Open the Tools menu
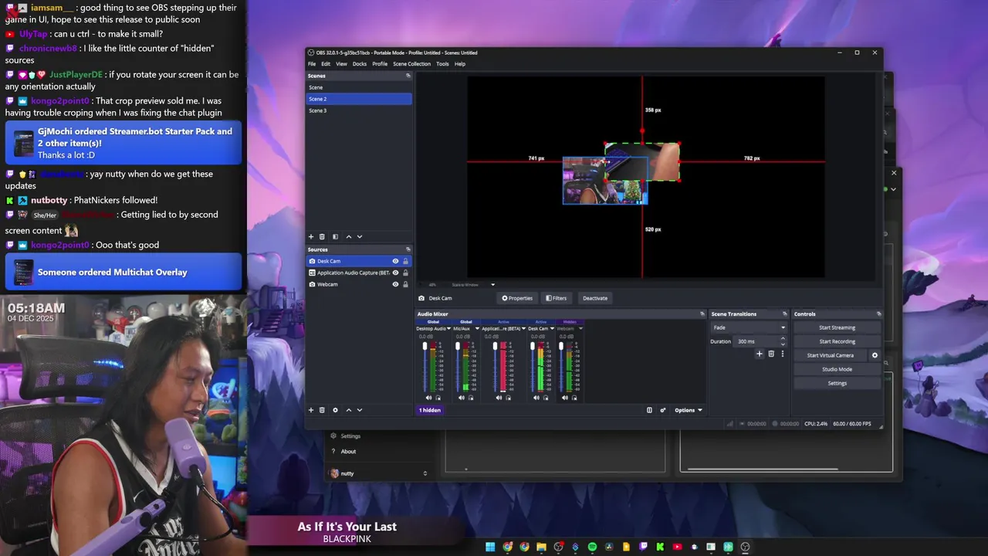The height and width of the screenshot is (556, 988). click(442, 64)
